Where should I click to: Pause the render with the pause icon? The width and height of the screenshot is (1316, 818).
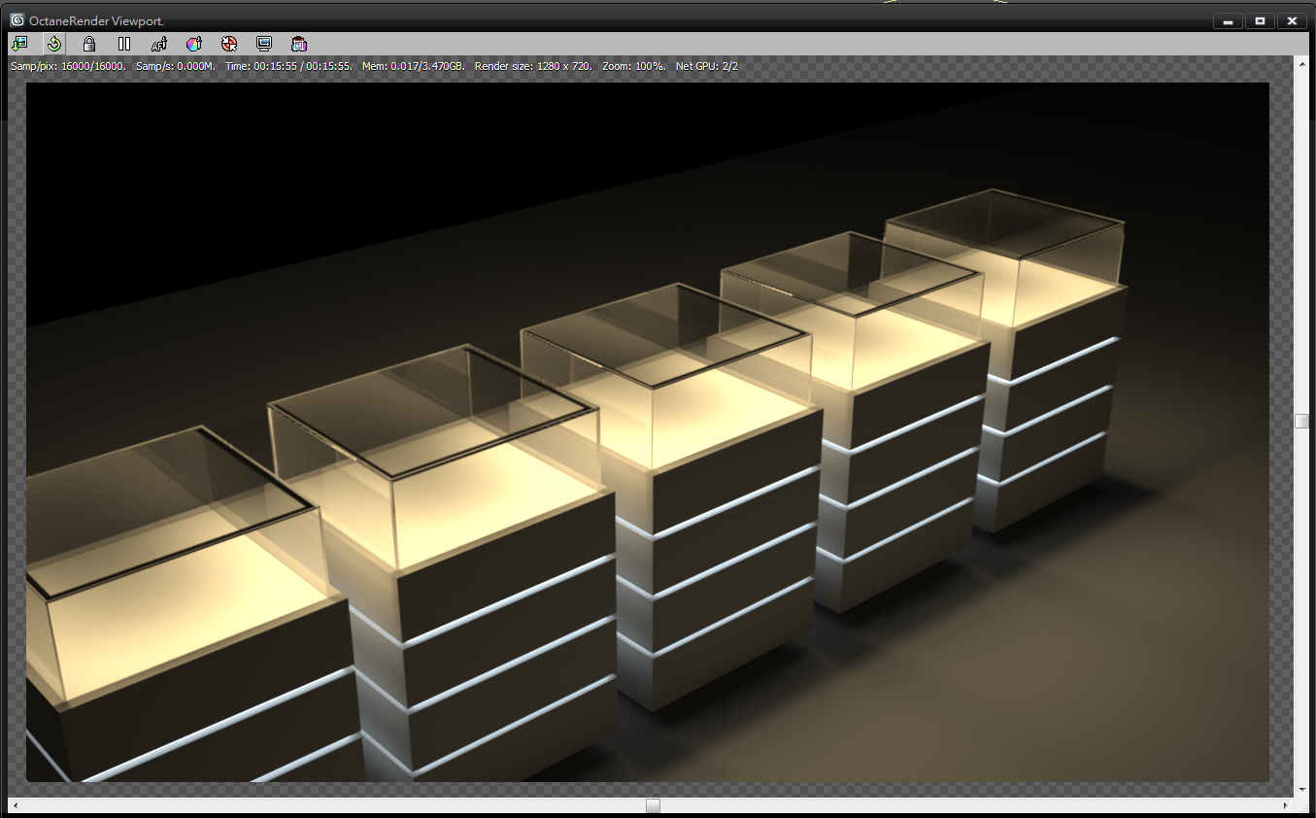pos(124,44)
